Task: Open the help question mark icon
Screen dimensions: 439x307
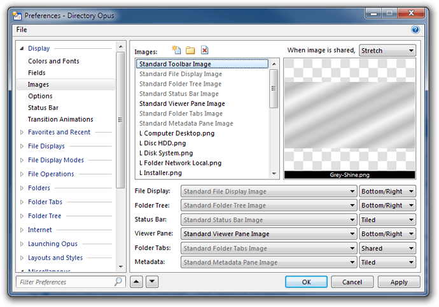Action: (415, 30)
